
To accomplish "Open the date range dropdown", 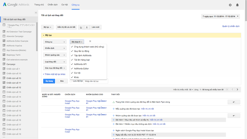I will pos(220,17).
